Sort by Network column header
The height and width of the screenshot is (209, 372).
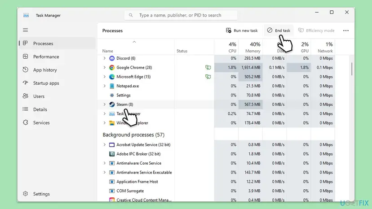coord(323,48)
